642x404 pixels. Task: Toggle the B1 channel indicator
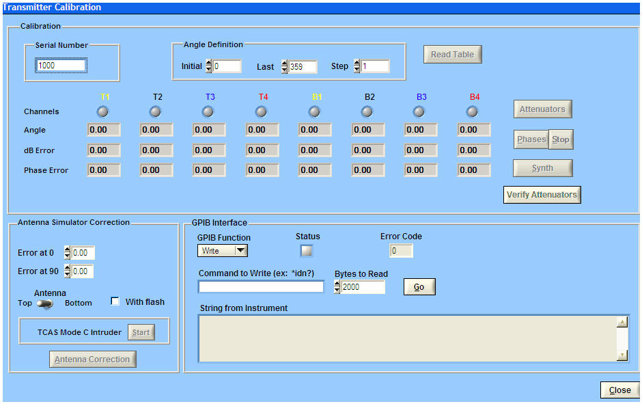tap(314, 111)
